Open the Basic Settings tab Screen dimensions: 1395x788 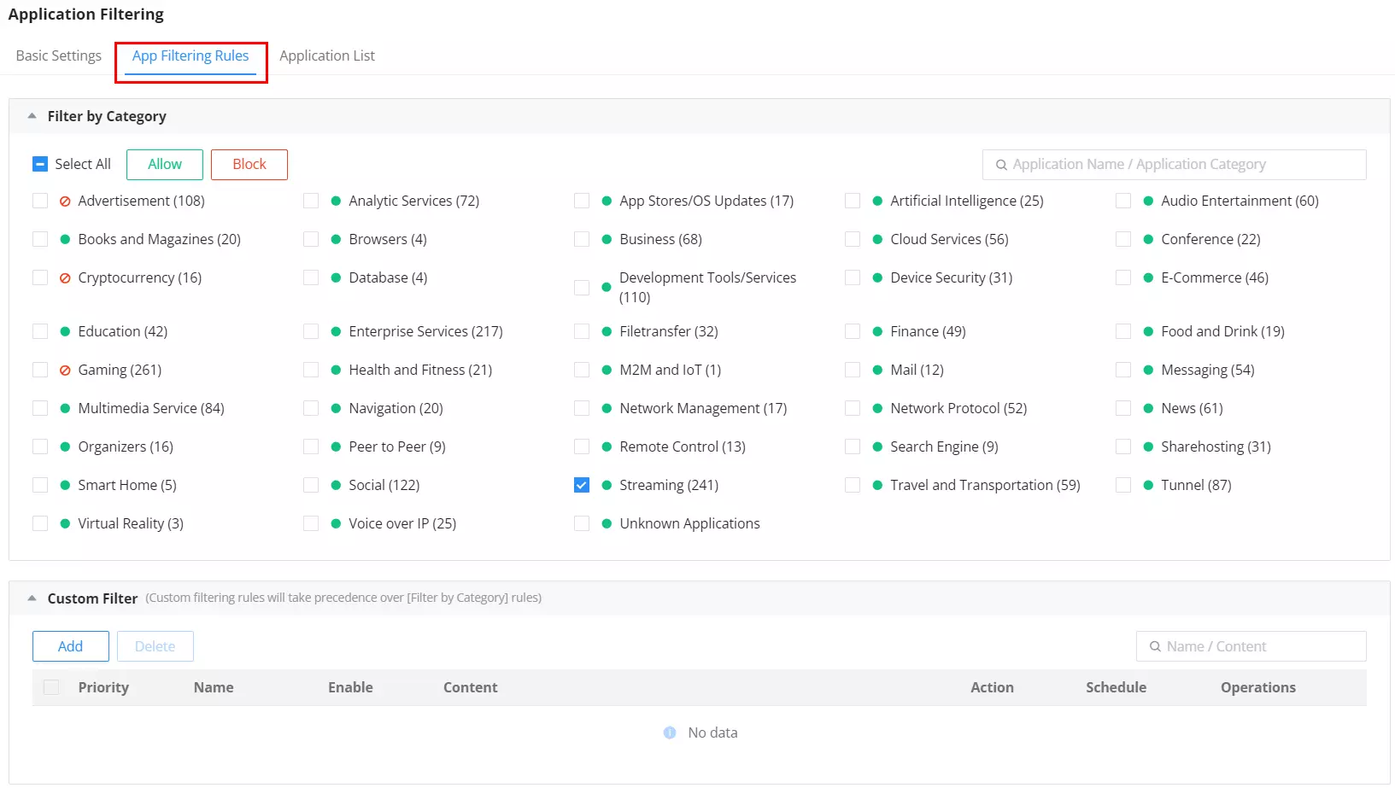coord(58,55)
